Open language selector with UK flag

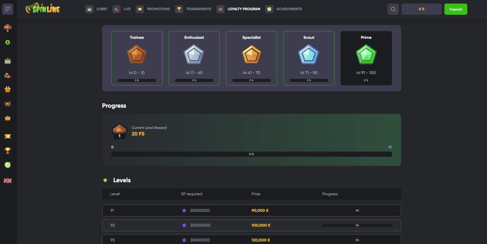pyautogui.click(x=8, y=180)
